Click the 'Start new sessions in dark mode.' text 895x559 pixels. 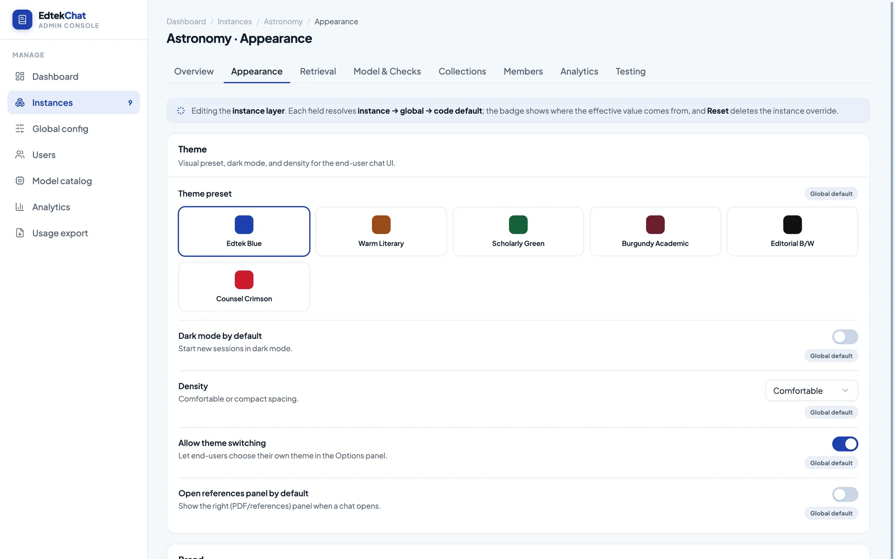pos(235,348)
